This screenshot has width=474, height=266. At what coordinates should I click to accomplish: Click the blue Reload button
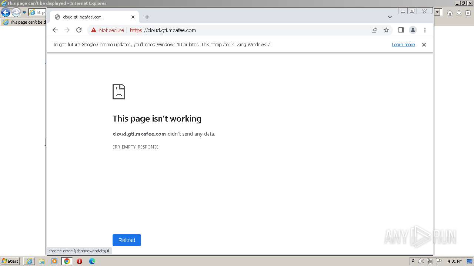127,240
